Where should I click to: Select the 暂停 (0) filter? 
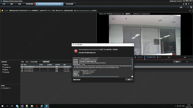pos(6,70)
